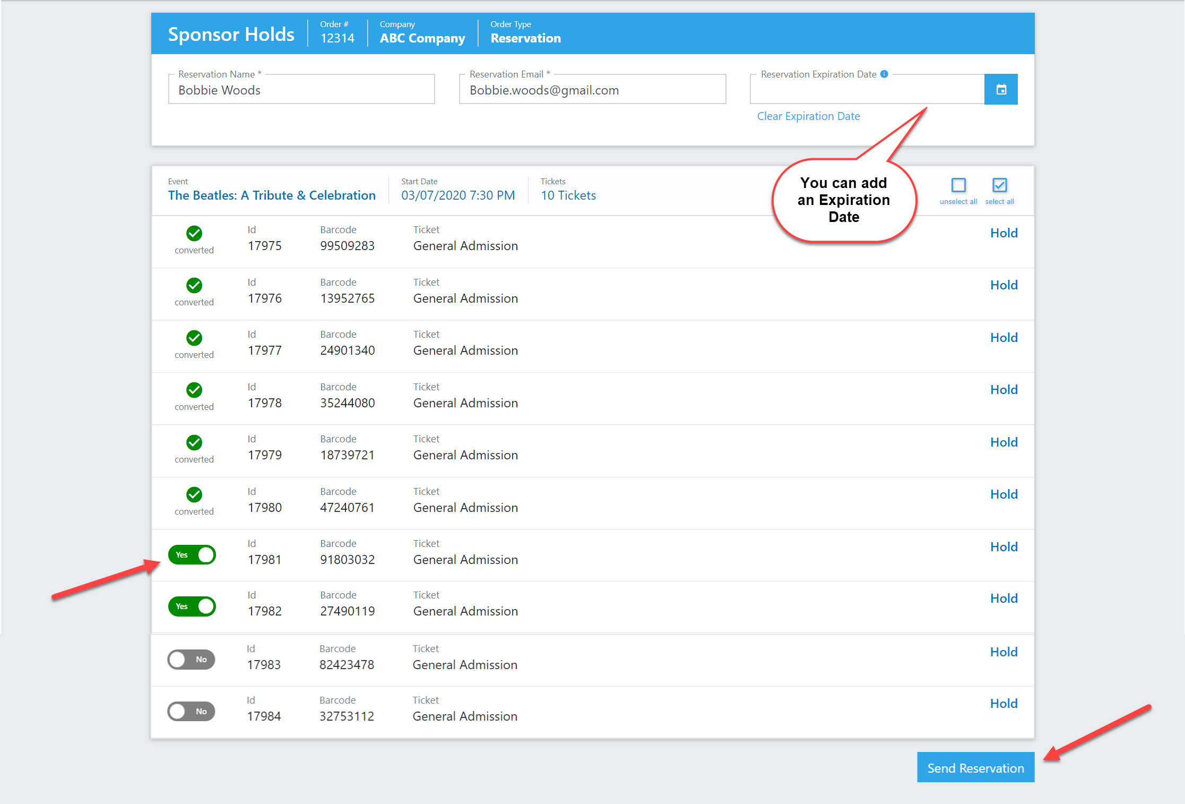This screenshot has width=1185, height=804.
Task: Click ABC Company in the header
Action: coord(422,38)
